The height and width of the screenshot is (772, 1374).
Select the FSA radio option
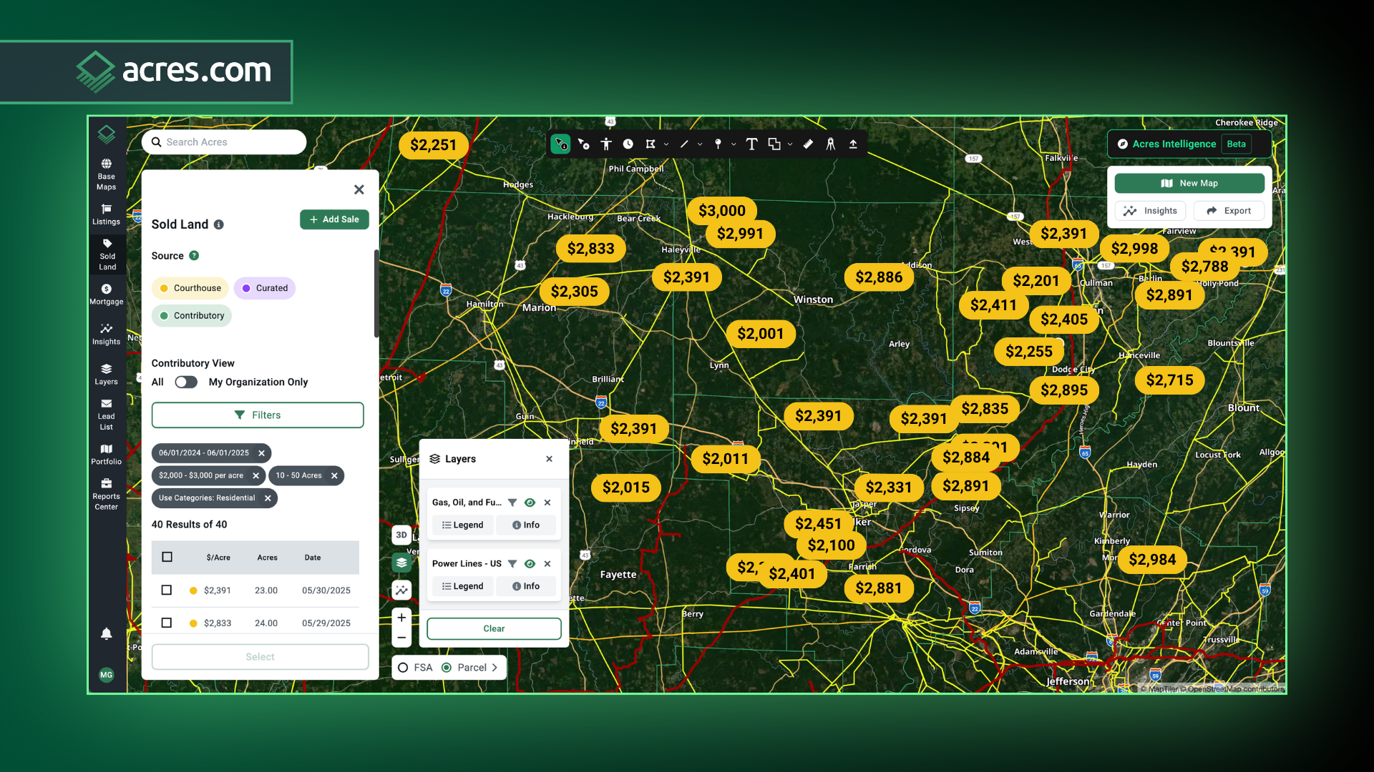403,668
